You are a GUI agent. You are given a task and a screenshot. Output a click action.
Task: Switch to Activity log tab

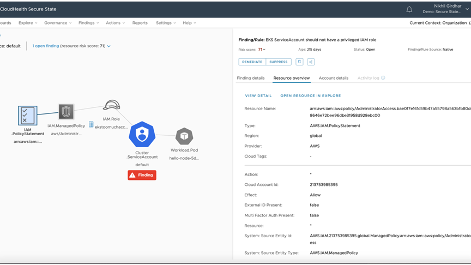click(x=369, y=78)
